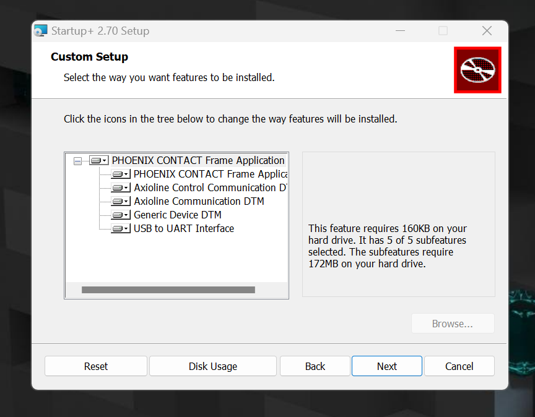This screenshot has width=535, height=417.
Task: Open Disk Usage information
Action: (x=213, y=366)
